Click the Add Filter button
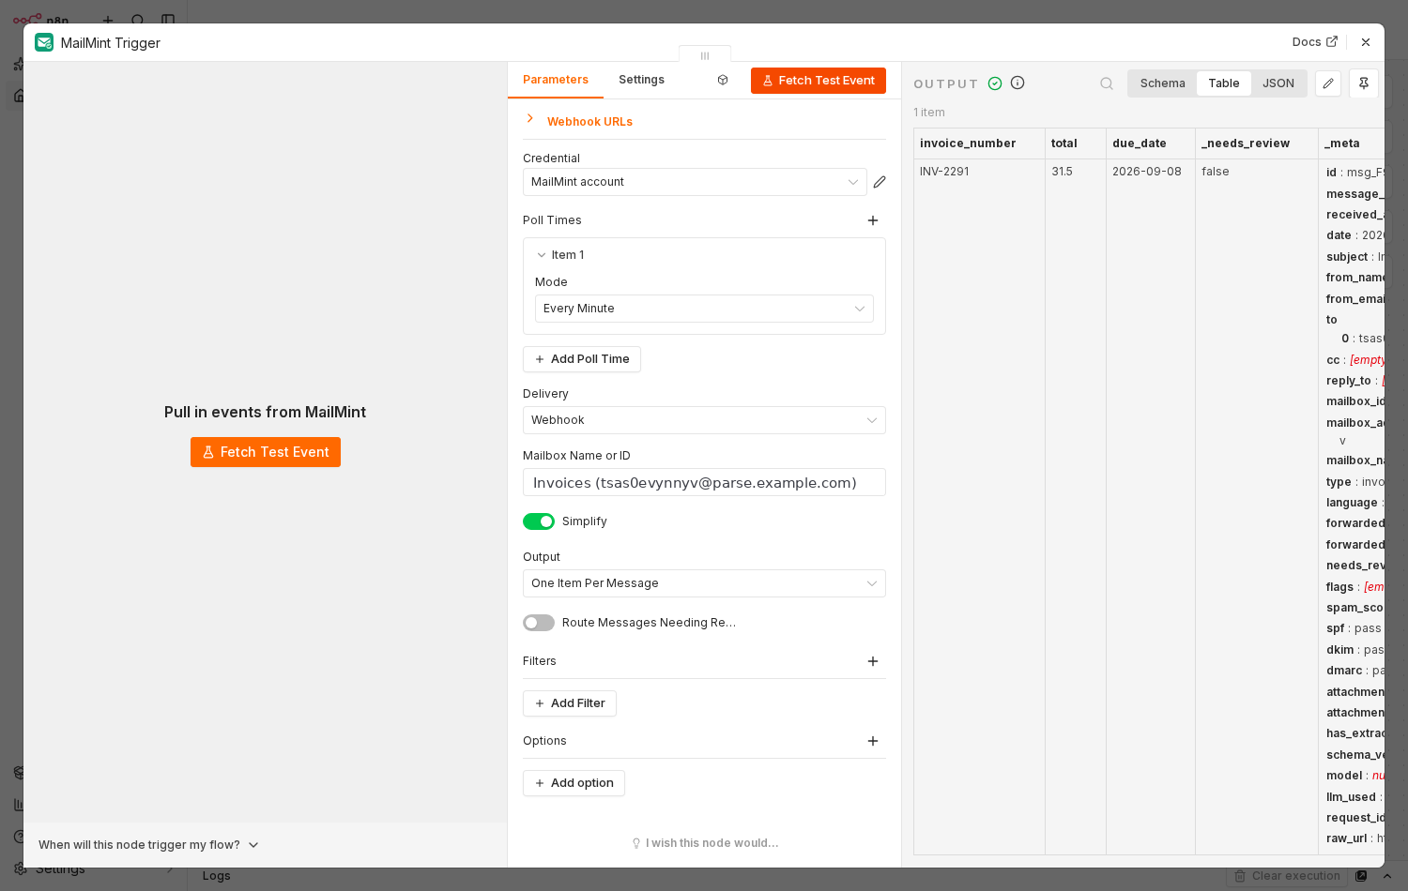Viewport: 1408px width, 891px height. coord(570,703)
